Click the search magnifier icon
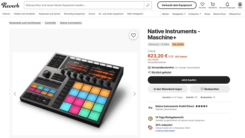The width and height of the screenshot is (245, 138). tap(148, 5)
